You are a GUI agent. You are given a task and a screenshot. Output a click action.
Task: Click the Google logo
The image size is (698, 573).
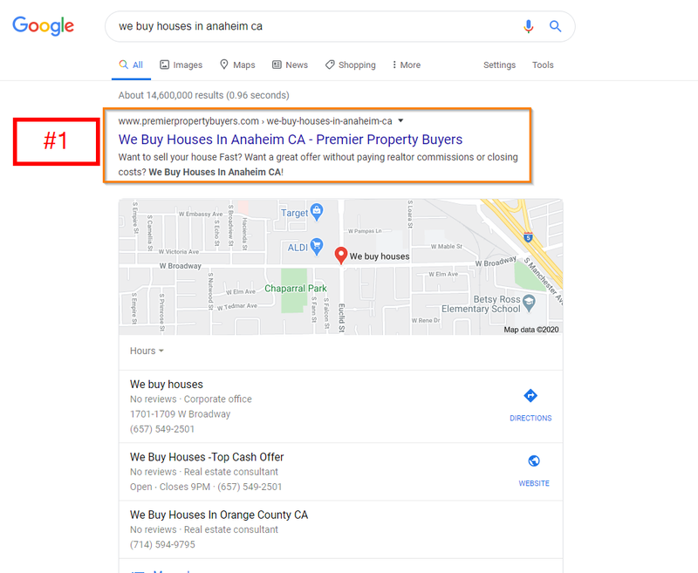[x=43, y=26]
